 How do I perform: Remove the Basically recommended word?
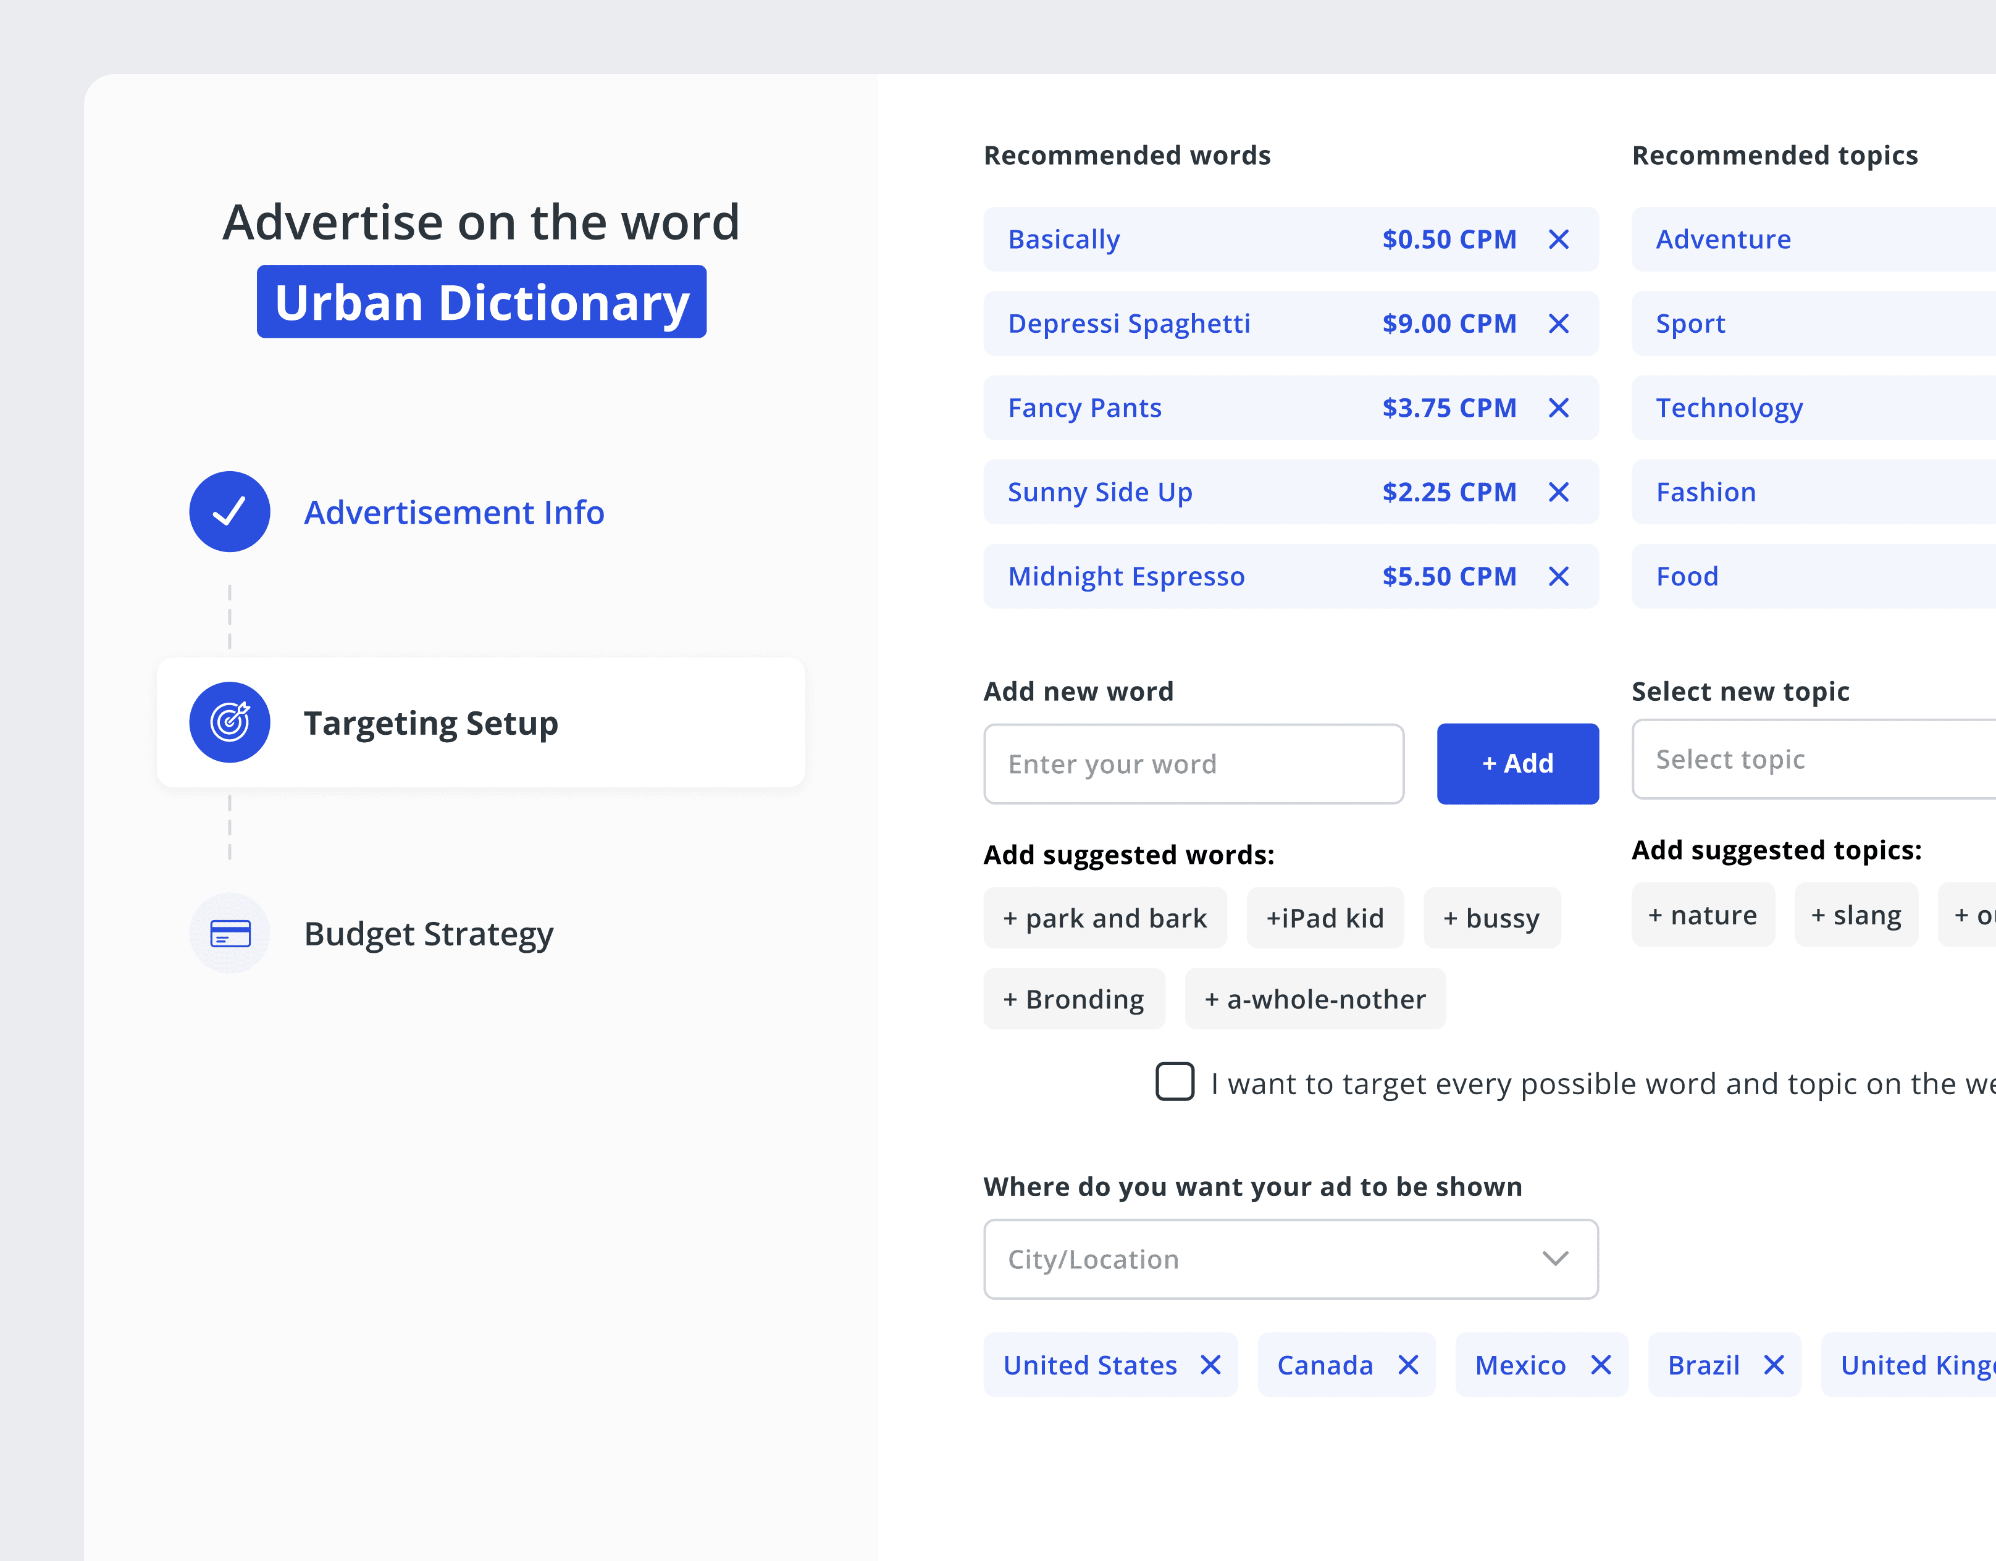pos(1558,240)
